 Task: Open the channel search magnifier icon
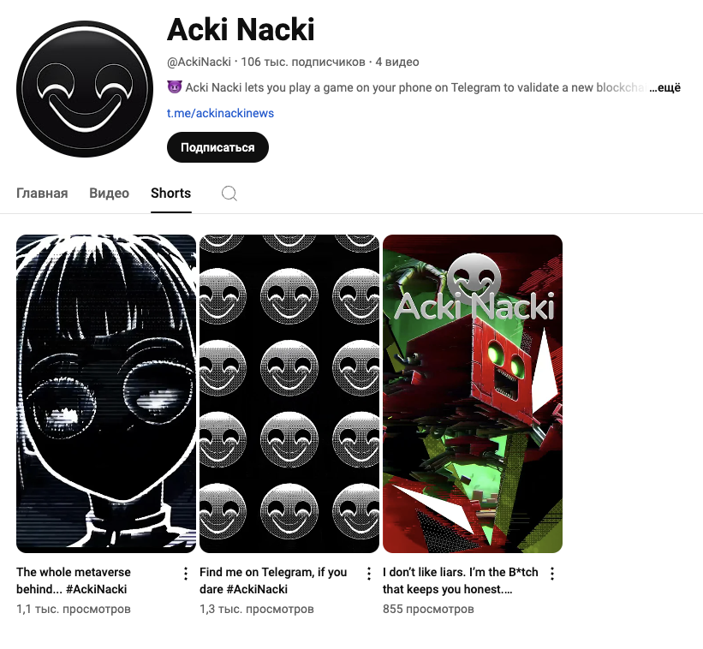click(x=229, y=194)
